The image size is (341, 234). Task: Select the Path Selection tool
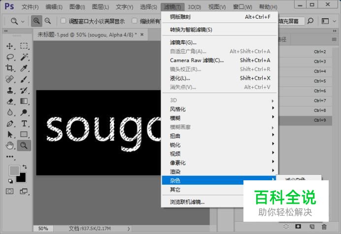[9, 134]
